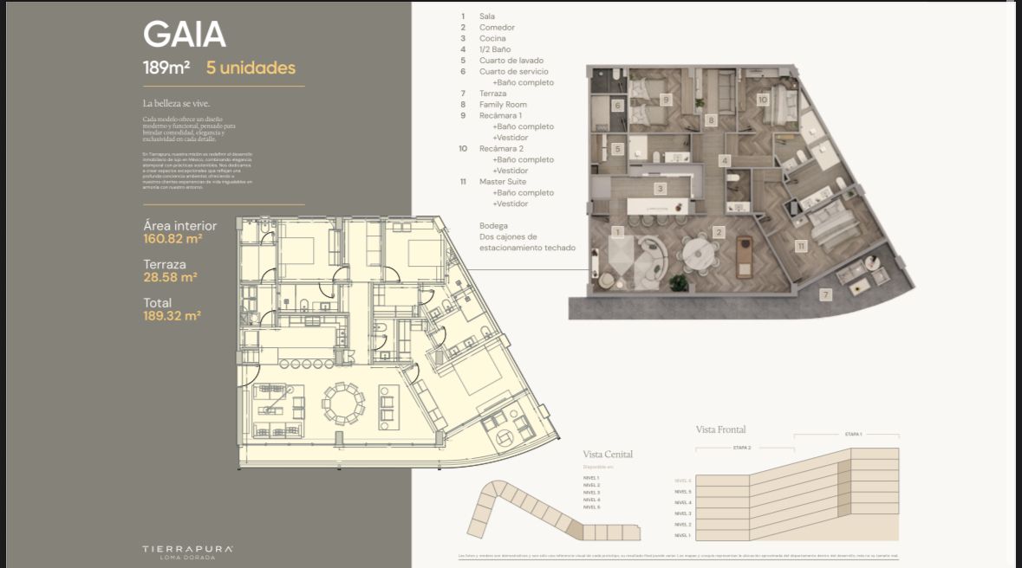This screenshot has height=568, width=1022.
Task: Click 'Terraza' legend entry number 7
Action: tap(492, 94)
